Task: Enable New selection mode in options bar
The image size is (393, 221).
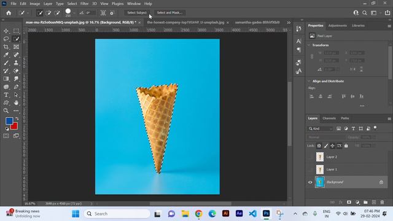Action: pos(39,13)
